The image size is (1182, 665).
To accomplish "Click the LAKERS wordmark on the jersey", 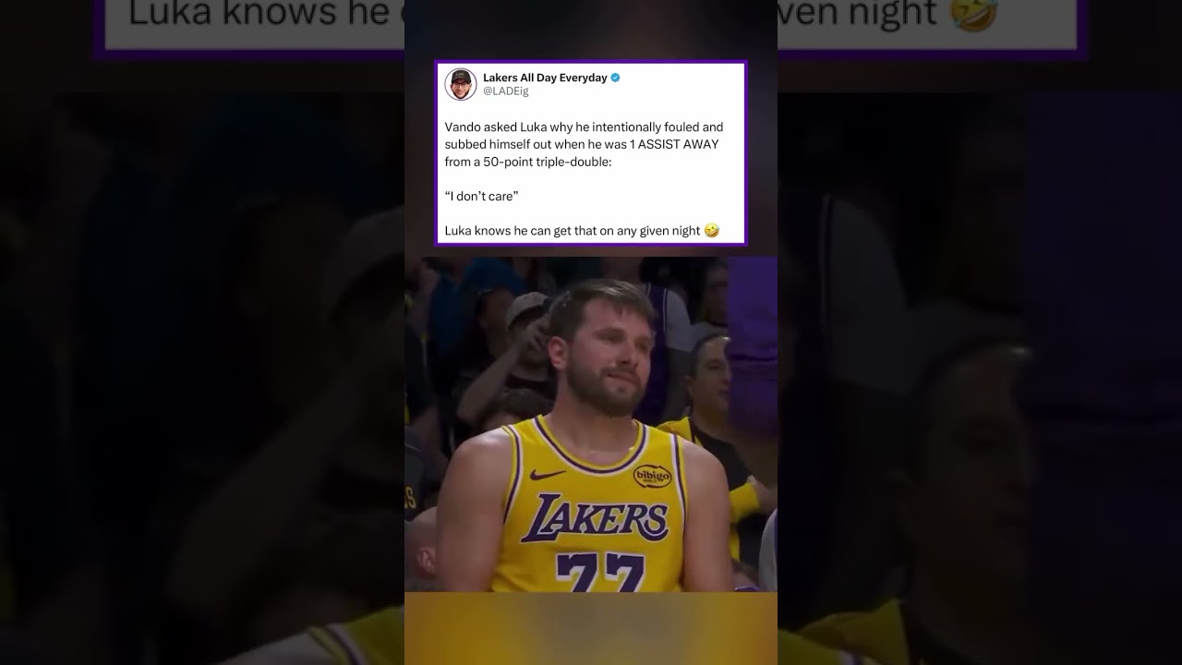I will [596, 517].
